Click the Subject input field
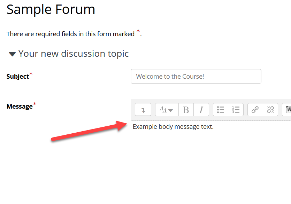Screen dimensions: 291x204 coord(196,76)
